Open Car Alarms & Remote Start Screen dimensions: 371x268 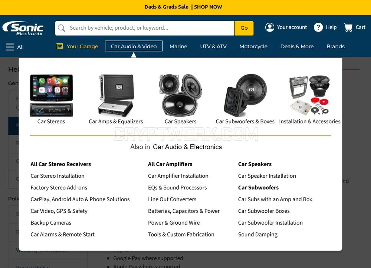pyautogui.click(x=62, y=234)
